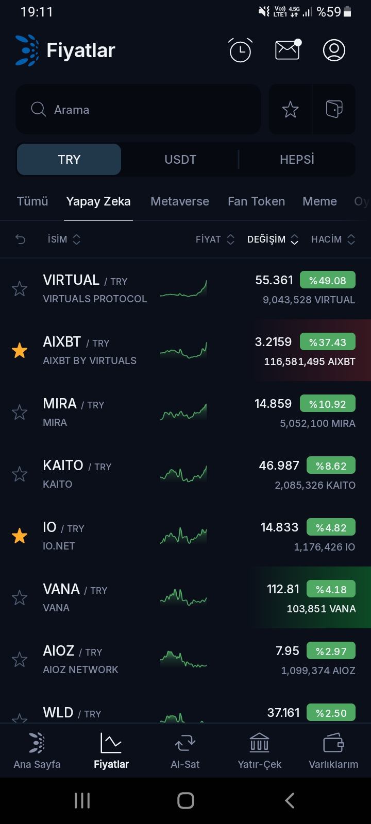Open Yatır-Çek bank icon
371x824 pixels.
(259, 750)
